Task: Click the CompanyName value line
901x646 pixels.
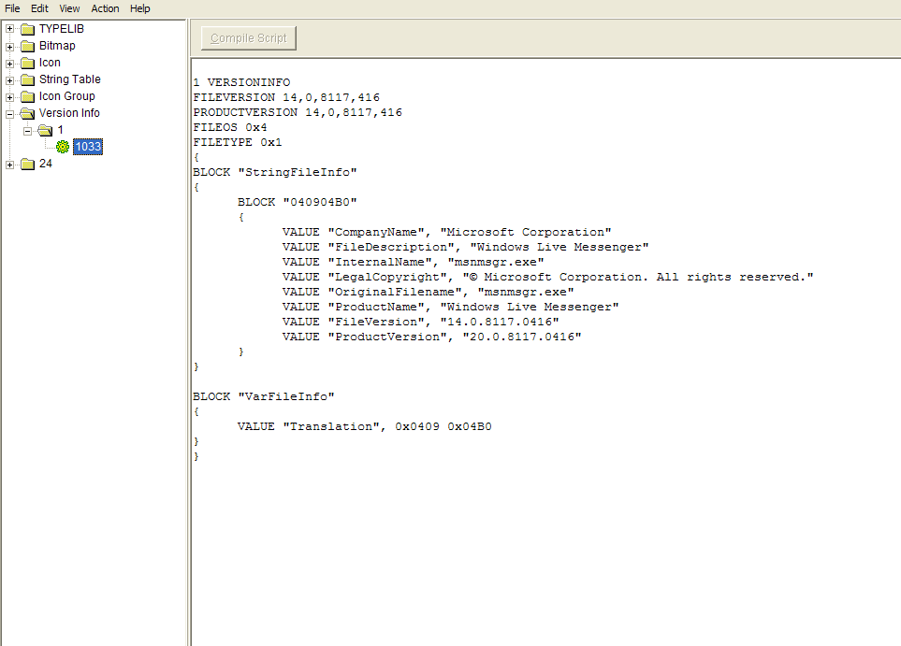Action: point(447,232)
